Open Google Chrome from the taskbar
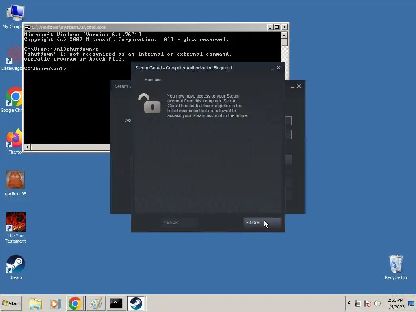416x312 pixels. tap(75, 303)
